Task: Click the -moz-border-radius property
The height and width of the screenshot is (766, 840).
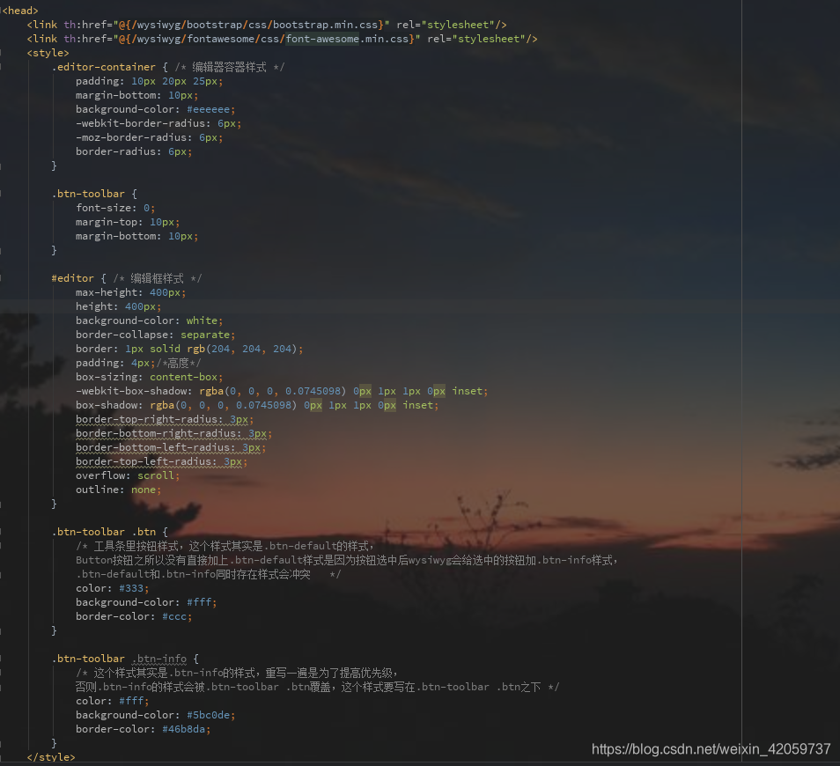Action: (131, 137)
